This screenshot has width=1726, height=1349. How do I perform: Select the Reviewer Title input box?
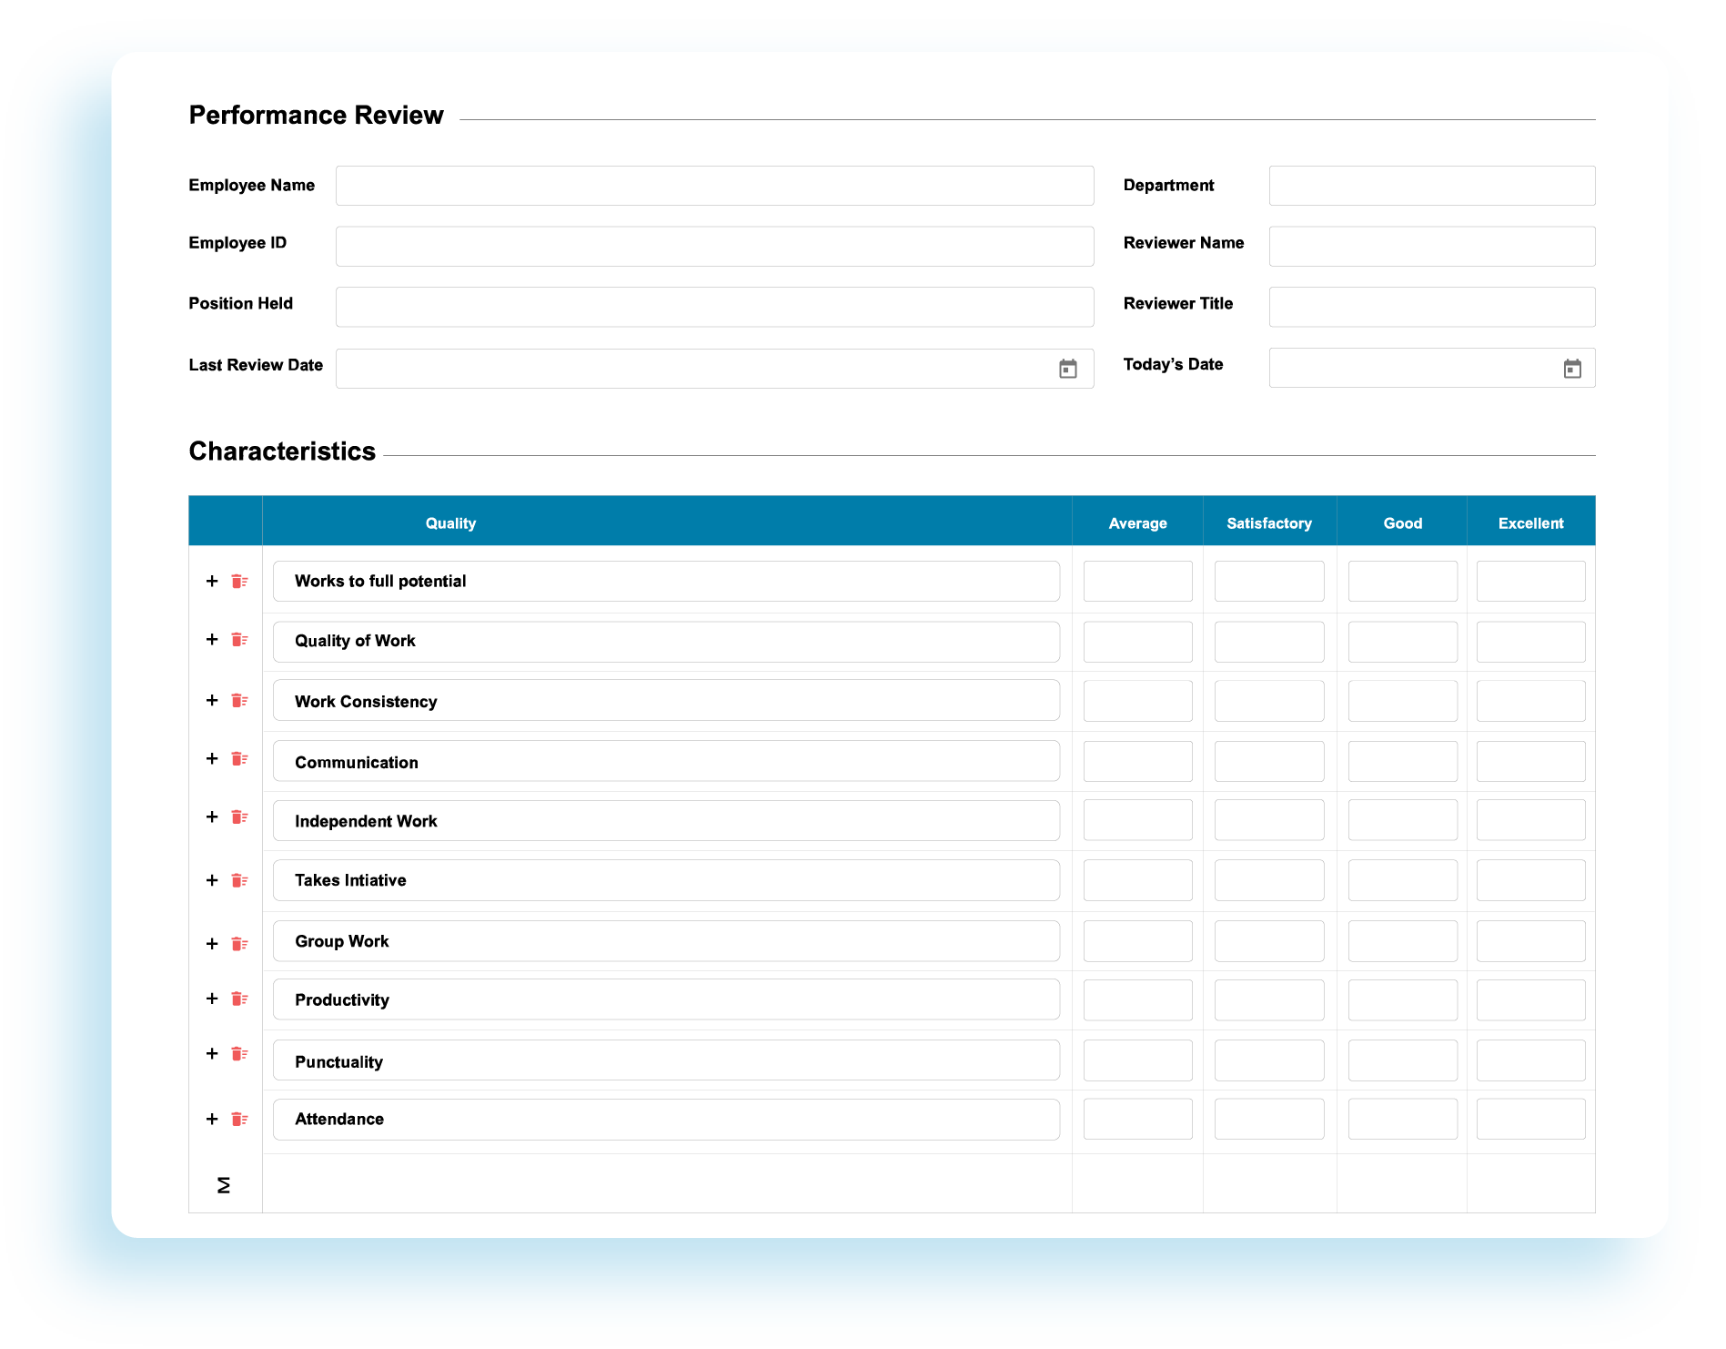click(x=1431, y=307)
